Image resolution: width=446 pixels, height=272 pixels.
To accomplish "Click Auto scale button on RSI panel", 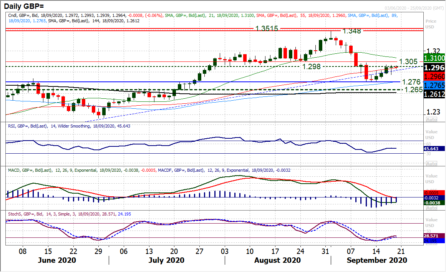I will [432, 164].
